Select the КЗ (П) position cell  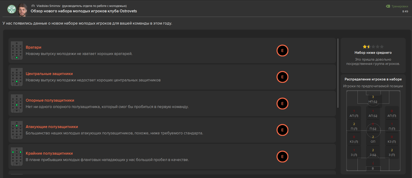click(x=392, y=139)
